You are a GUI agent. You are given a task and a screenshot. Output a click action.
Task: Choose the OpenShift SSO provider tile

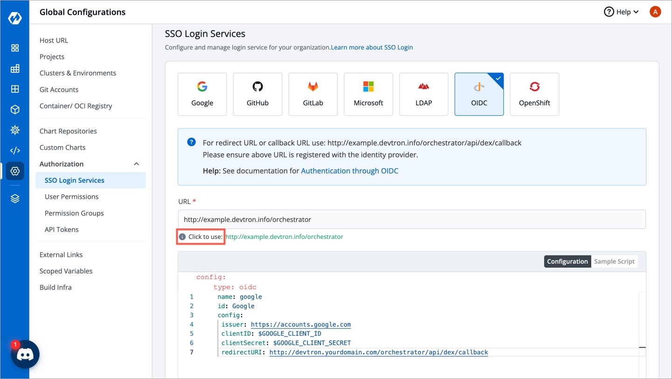[x=534, y=94]
